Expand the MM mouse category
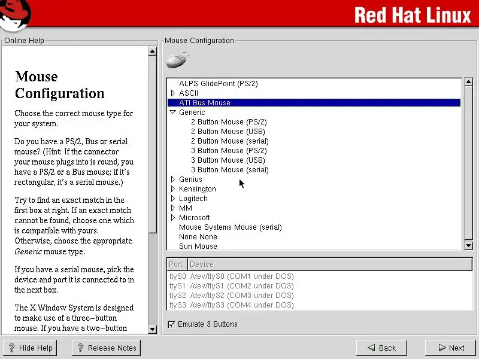 [x=173, y=208]
